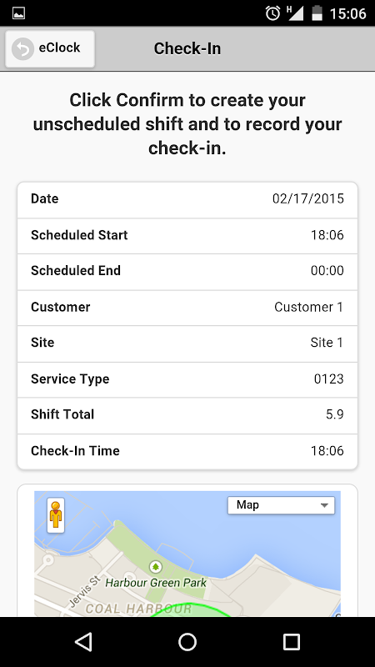Tap the eClock back button

click(50, 48)
